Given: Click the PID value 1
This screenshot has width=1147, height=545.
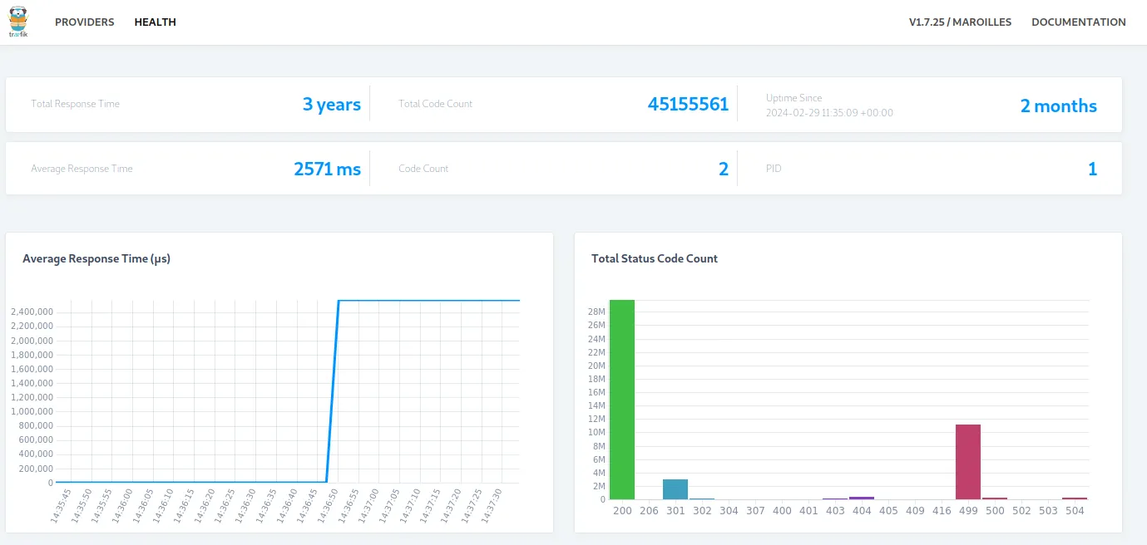Looking at the screenshot, I should coord(1092,169).
